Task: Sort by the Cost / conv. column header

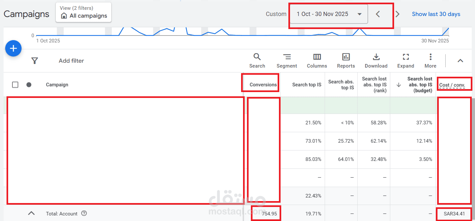Action: point(452,85)
